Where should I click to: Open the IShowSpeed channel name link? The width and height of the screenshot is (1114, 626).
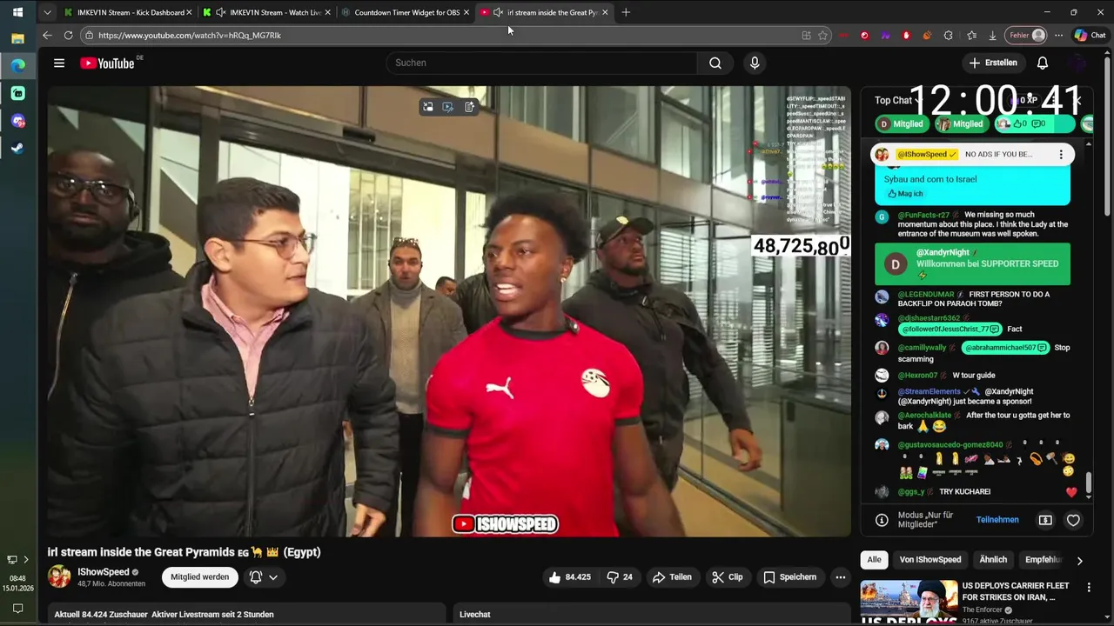[104, 572]
